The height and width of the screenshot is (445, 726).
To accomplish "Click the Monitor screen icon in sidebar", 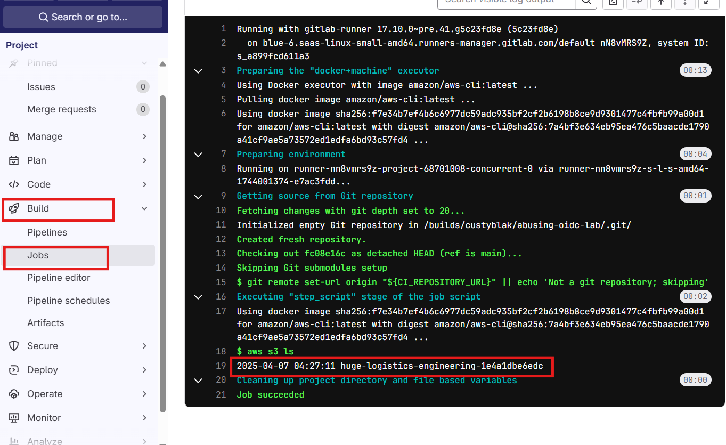I will click(14, 418).
